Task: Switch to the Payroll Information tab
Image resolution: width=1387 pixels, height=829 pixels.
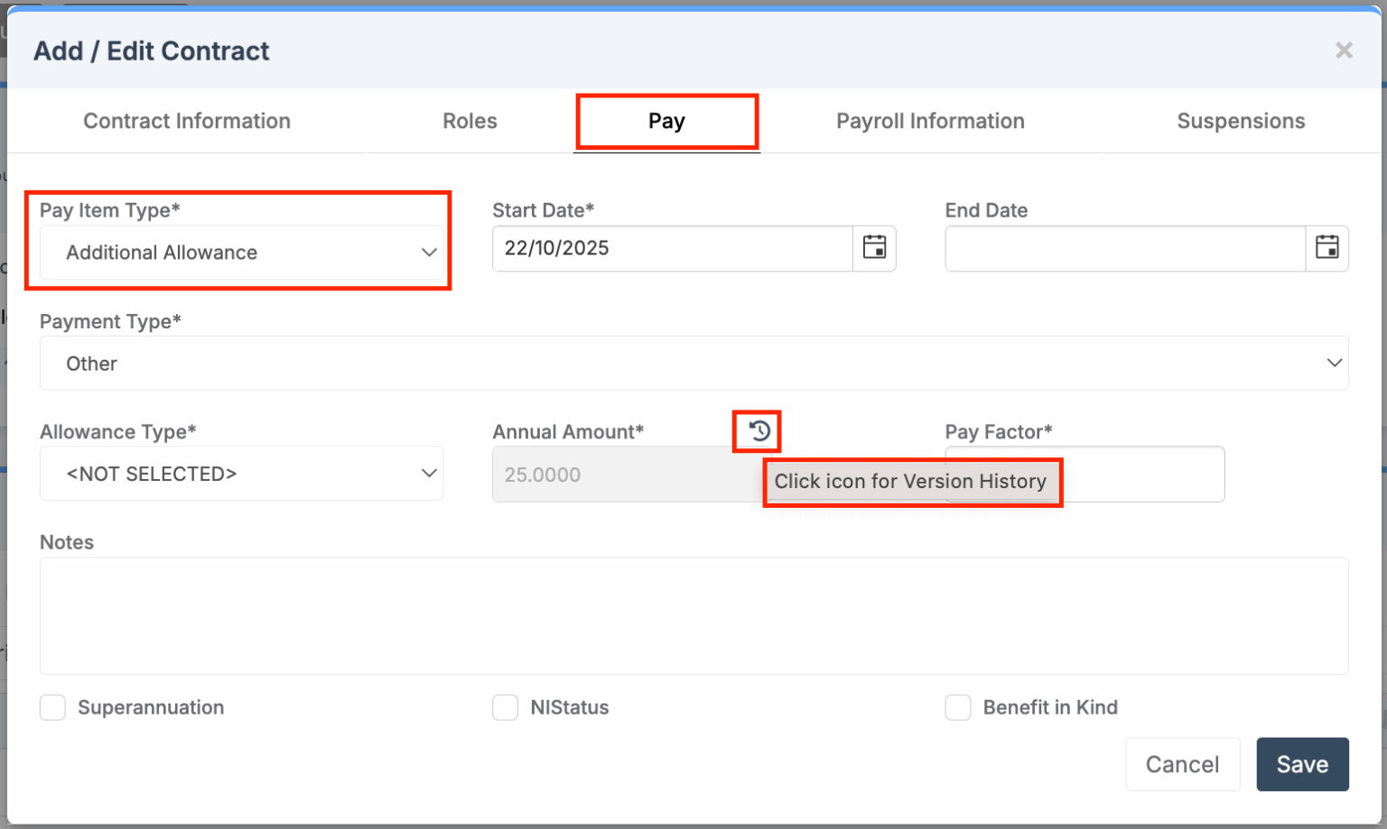Action: point(930,120)
